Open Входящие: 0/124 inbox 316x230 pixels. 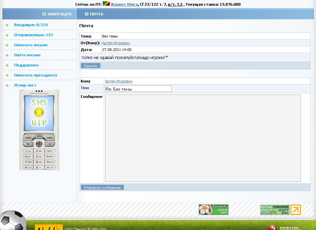click(x=31, y=25)
